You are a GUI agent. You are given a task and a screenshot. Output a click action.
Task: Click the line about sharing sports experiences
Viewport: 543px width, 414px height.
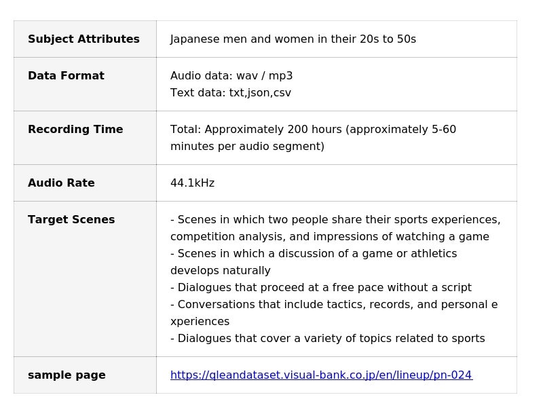pyautogui.click(x=335, y=220)
